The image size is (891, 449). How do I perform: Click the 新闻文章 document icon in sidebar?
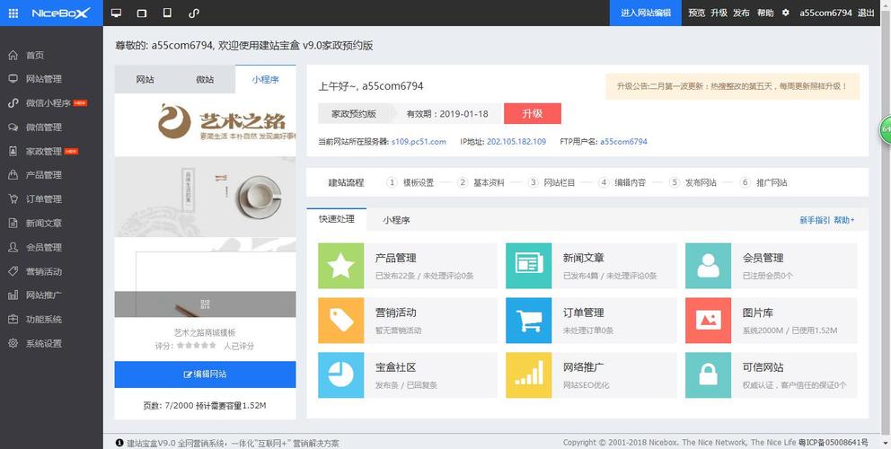[13, 223]
